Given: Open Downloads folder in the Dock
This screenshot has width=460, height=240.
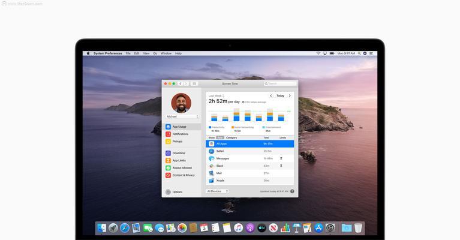Looking at the screenshot, I should point(347,228).
